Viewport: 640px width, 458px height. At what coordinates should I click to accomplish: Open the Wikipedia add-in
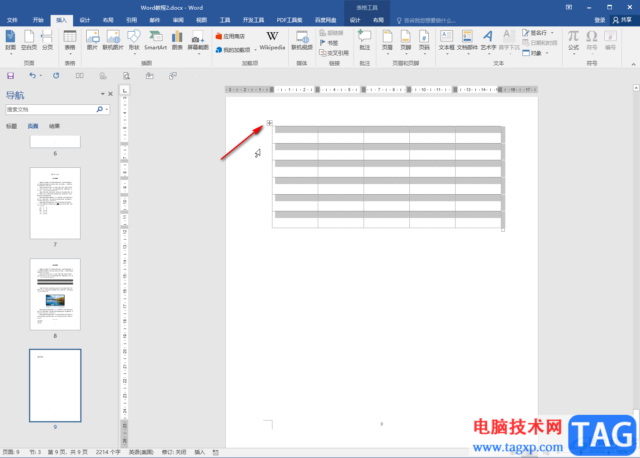272,41
